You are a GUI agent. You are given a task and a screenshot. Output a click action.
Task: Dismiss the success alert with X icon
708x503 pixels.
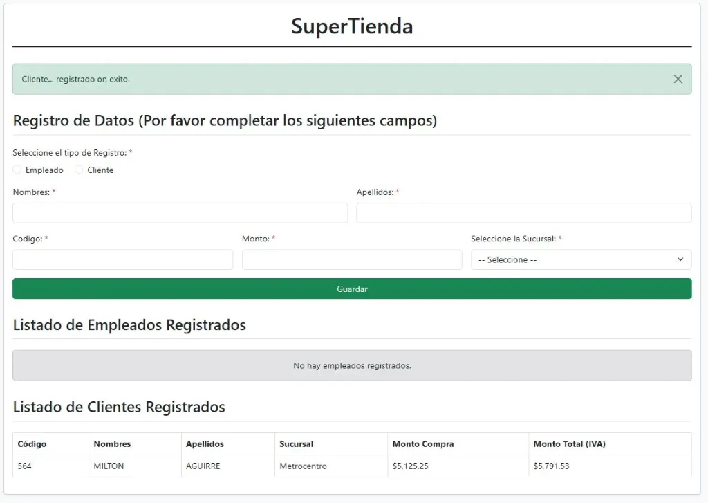tap(678, 79)
